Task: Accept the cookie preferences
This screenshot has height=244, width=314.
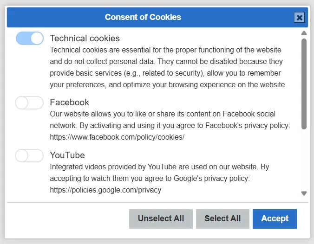Action: tap(275, 219)
